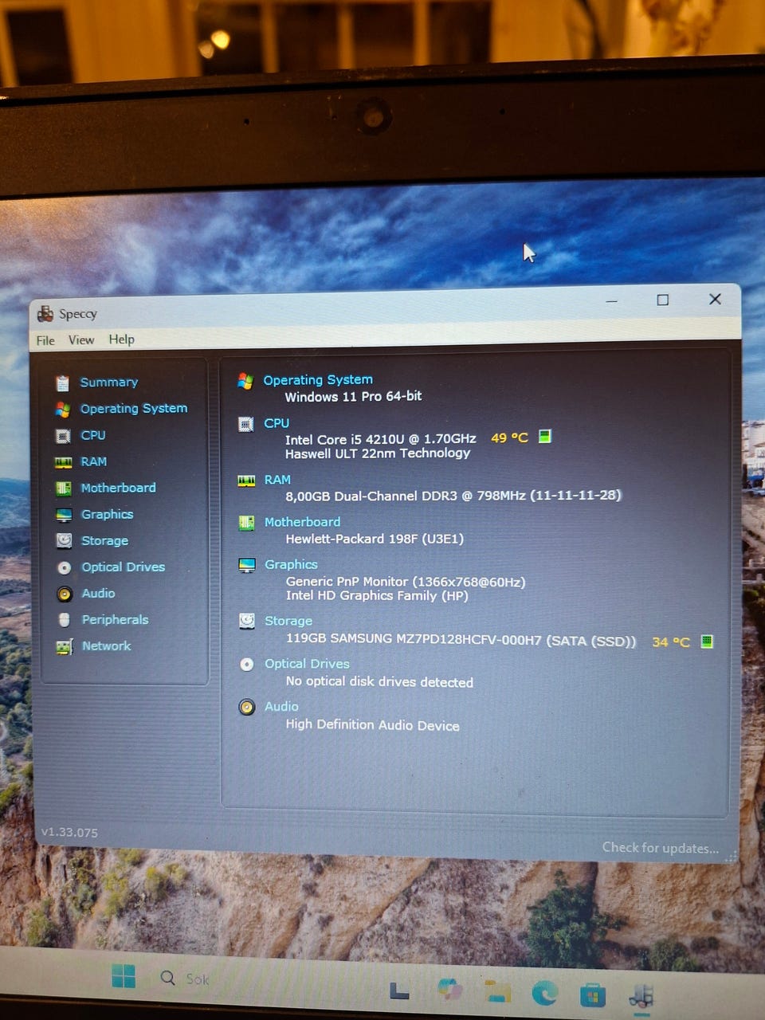The width and height of the screenshot is (765, 1020).
Task: Select Operating System in the sidebar
Action: click(x=134, y=409)
